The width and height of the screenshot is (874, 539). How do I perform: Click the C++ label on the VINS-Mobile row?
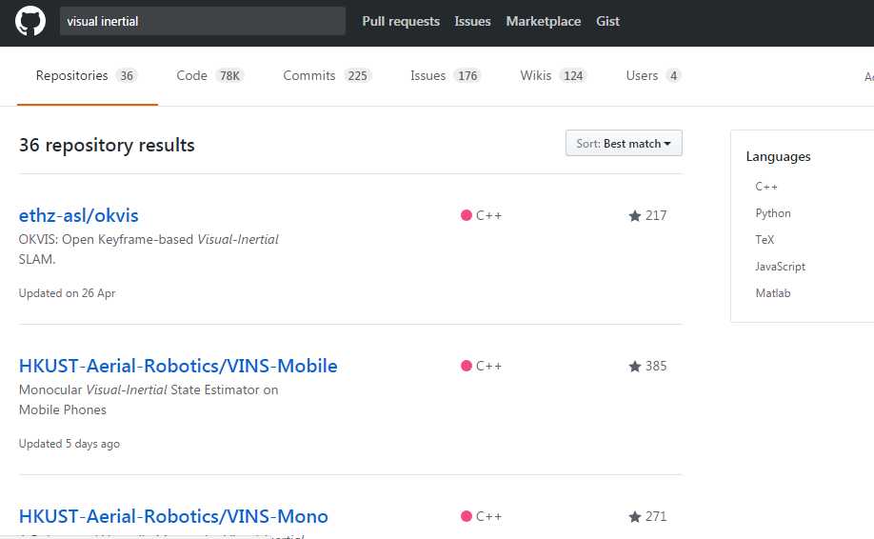pyautogui.click(x=488, y=367)
